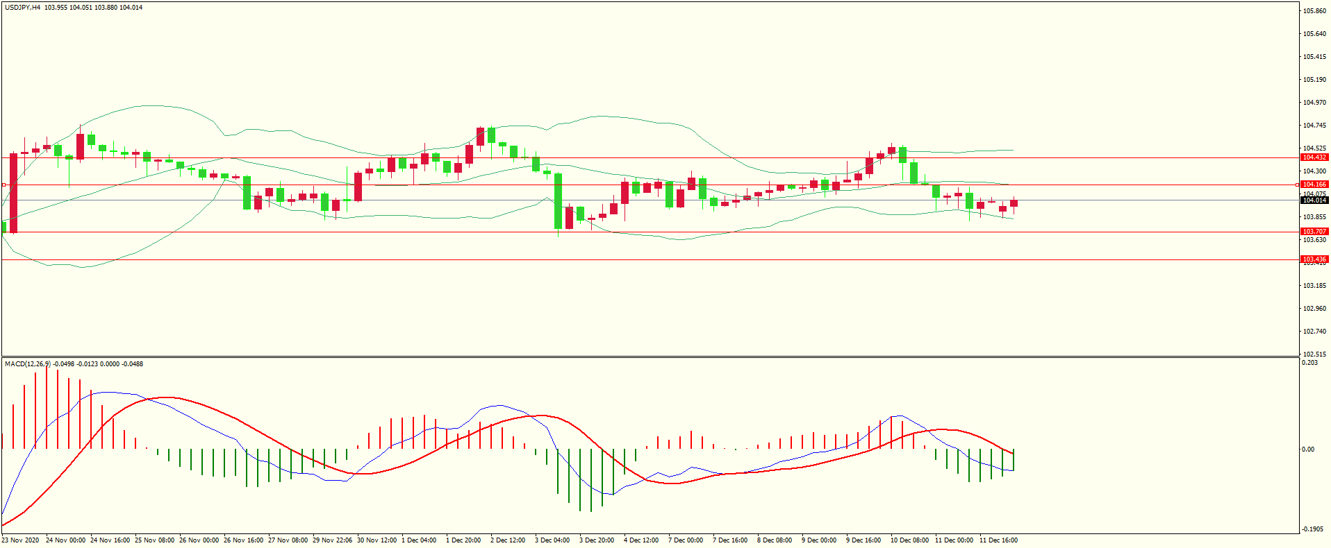The height and width of the screenshot is (548, 1331).
Task: Click 105.860 on the price scale
Action: coord(1314,11)
